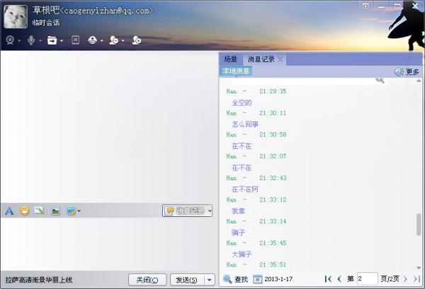Start a video call with webcam icon
This screenshot has height=289, width=425.
click(11, 40)
